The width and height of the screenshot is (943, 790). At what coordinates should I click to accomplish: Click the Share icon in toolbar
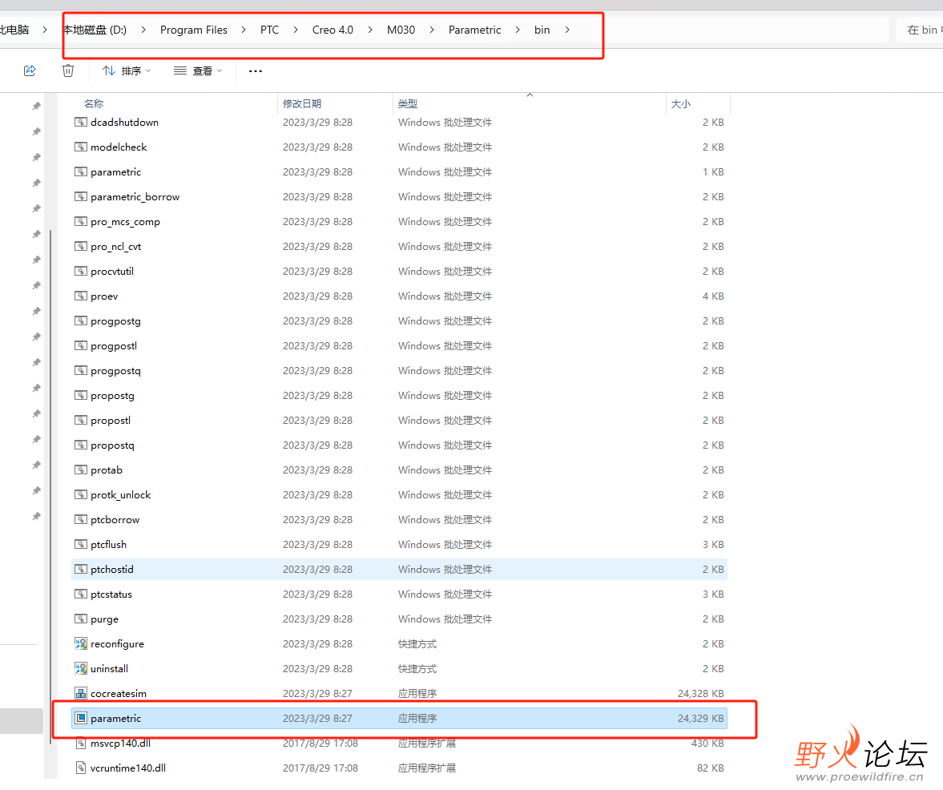click(x=30, y=71)
